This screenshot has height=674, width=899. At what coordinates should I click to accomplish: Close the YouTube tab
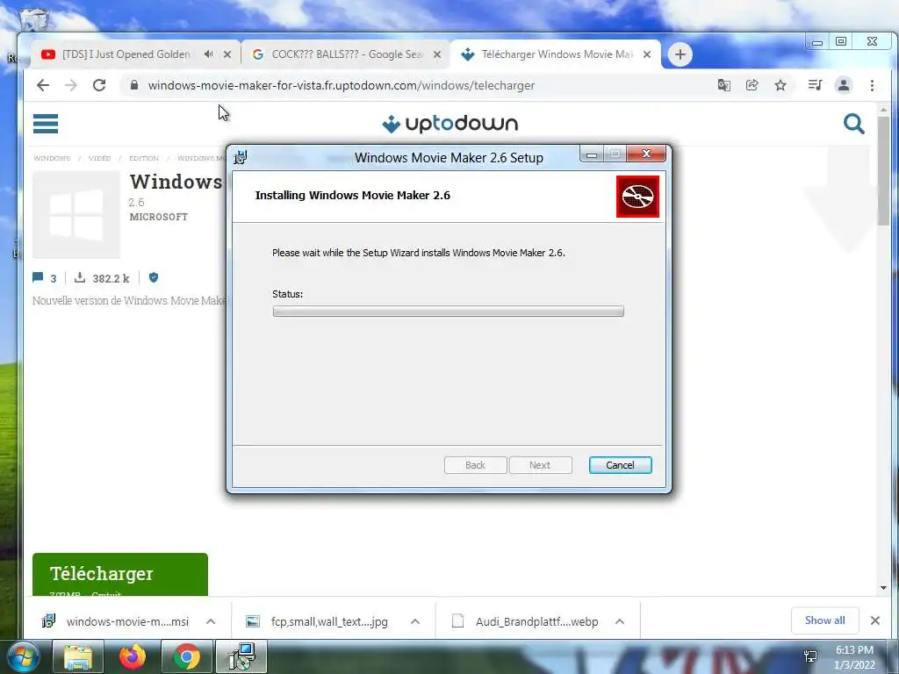tap(227, 54)
